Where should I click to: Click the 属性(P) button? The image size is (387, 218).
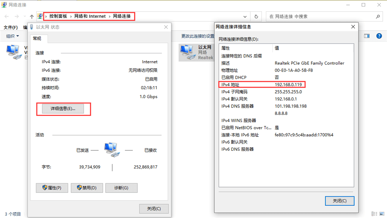click(52, 188)
